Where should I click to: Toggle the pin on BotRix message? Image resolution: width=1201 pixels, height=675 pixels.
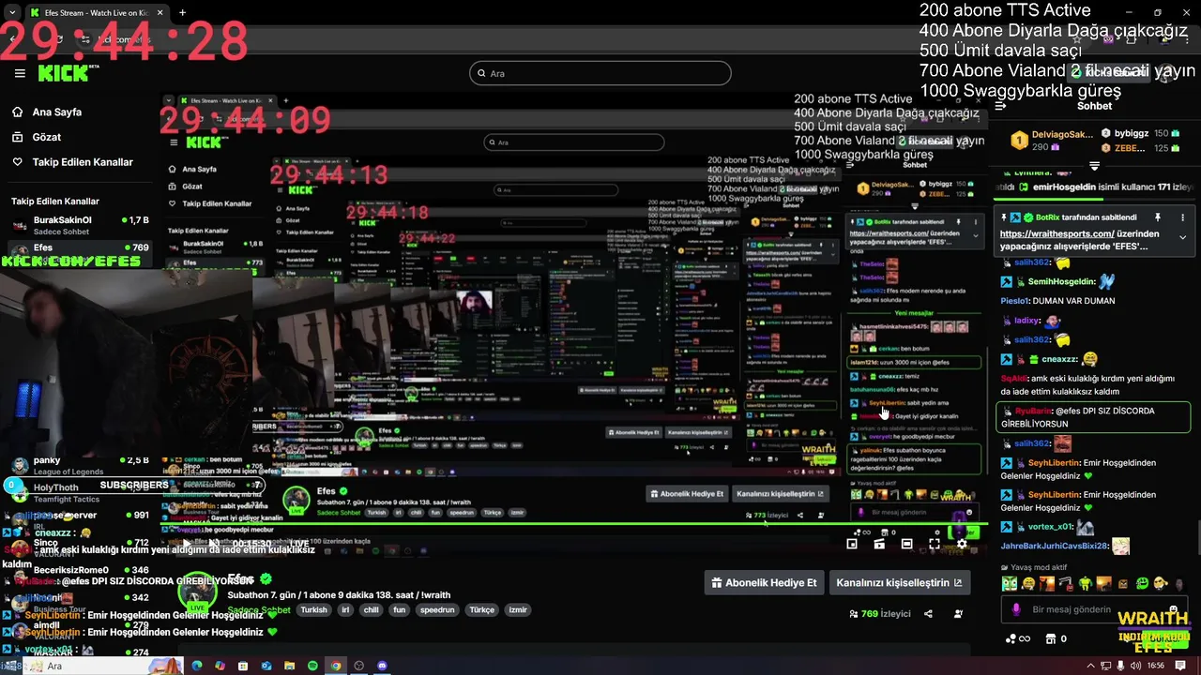[1159, 217]
